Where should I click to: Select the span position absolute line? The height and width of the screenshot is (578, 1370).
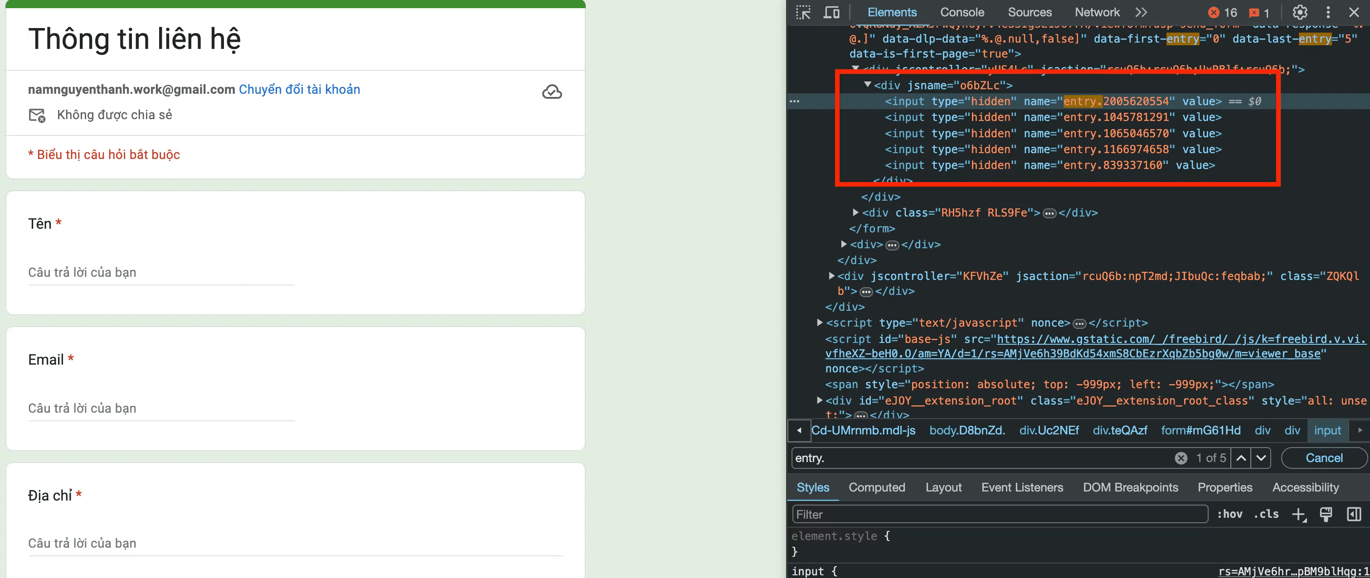coord(1049,384)
